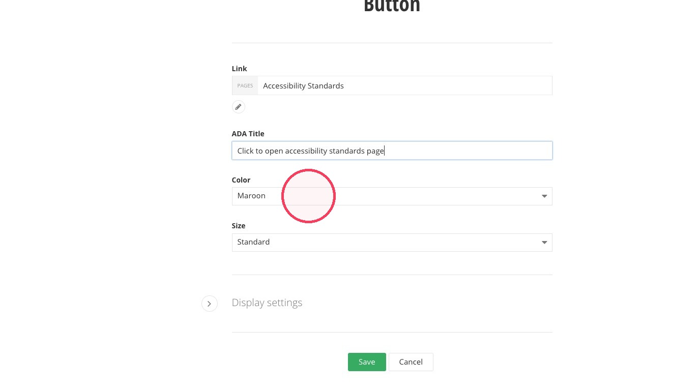The width and height of the screenshot is (700, 391).
Task: Select the word Maroon in Color field
Action: (x=251, y=196)
